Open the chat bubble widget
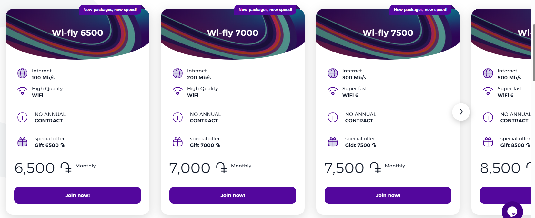Viewport: 535px width, 218px height. click(512, 211)
